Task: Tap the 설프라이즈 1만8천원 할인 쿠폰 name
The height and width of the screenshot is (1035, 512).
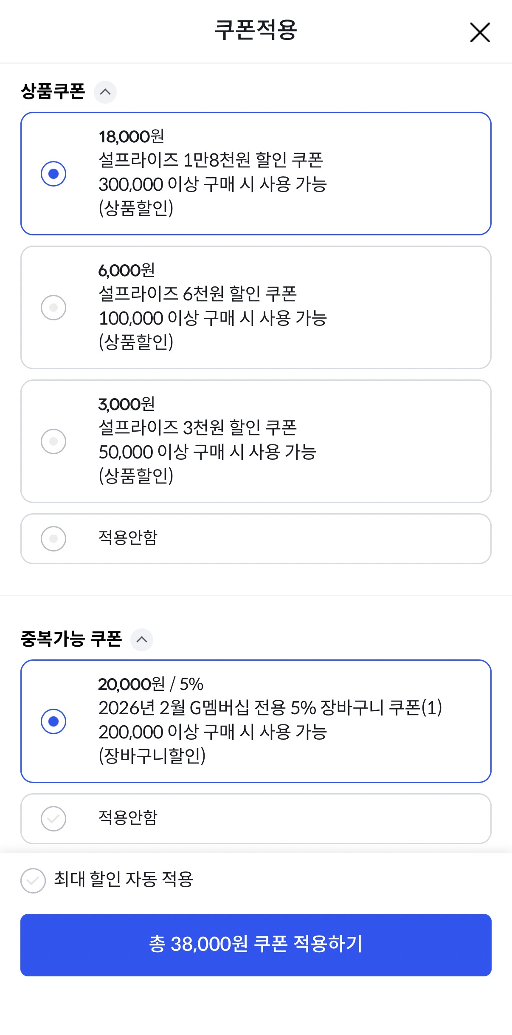Action: point(211,160)
